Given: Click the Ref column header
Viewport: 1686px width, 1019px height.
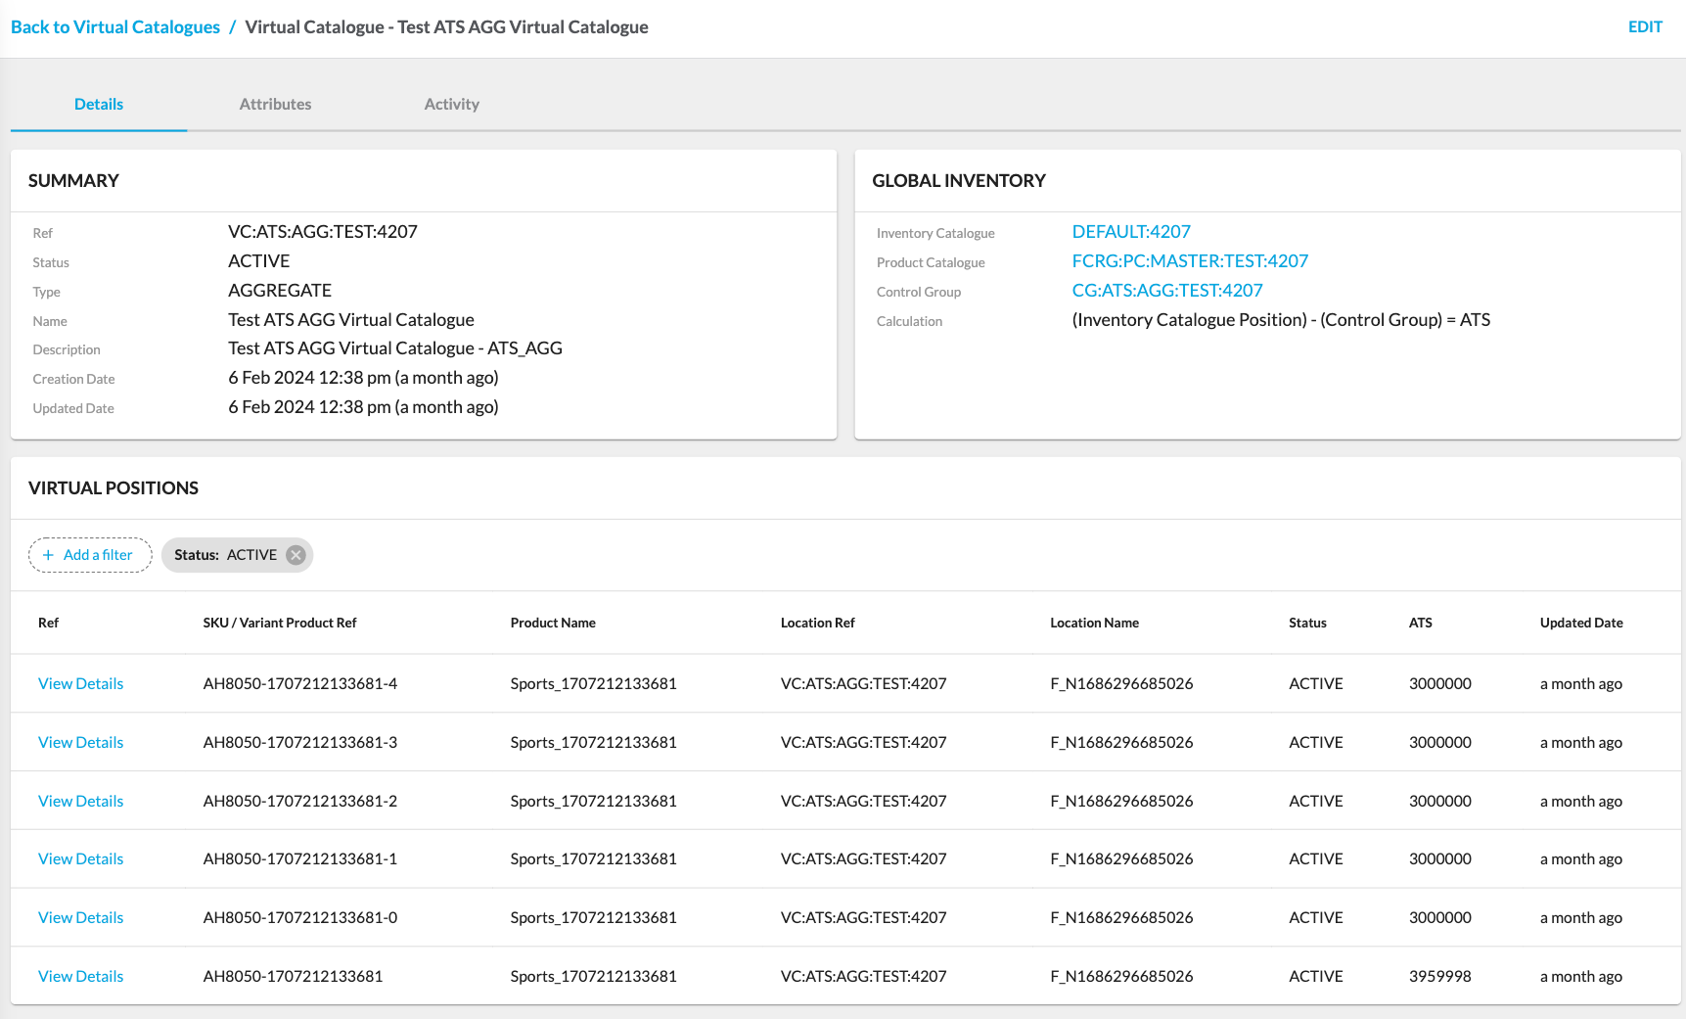Looking at the screenshot, I should coord(48,623).
